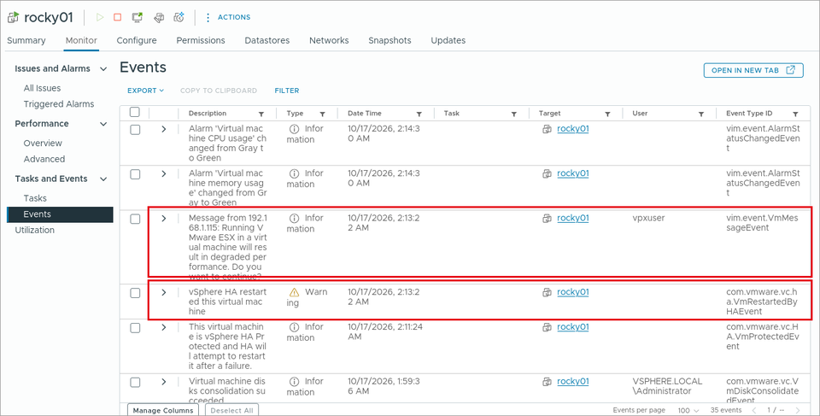Switch to the Permissions tab
Viewport: 820px width, 416px height.
coord(200,40)
